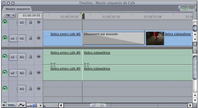Switch to the Master sequence tab
Image resolution: width=198 pixels, height=108 pixels.
point(18,9)
